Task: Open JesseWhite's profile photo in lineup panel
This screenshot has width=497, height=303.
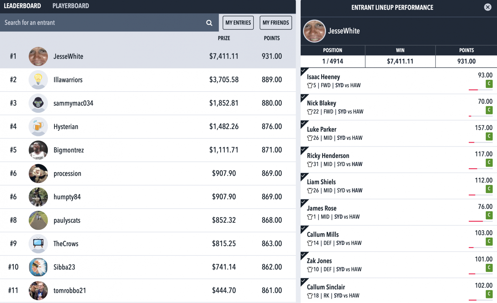Action: (x=314, y=31)
